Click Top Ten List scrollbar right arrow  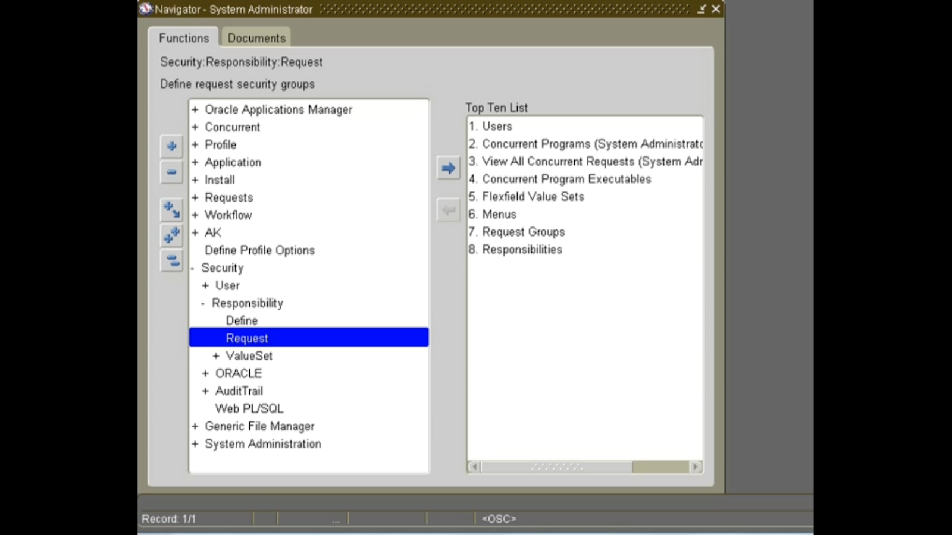[695, 467]
